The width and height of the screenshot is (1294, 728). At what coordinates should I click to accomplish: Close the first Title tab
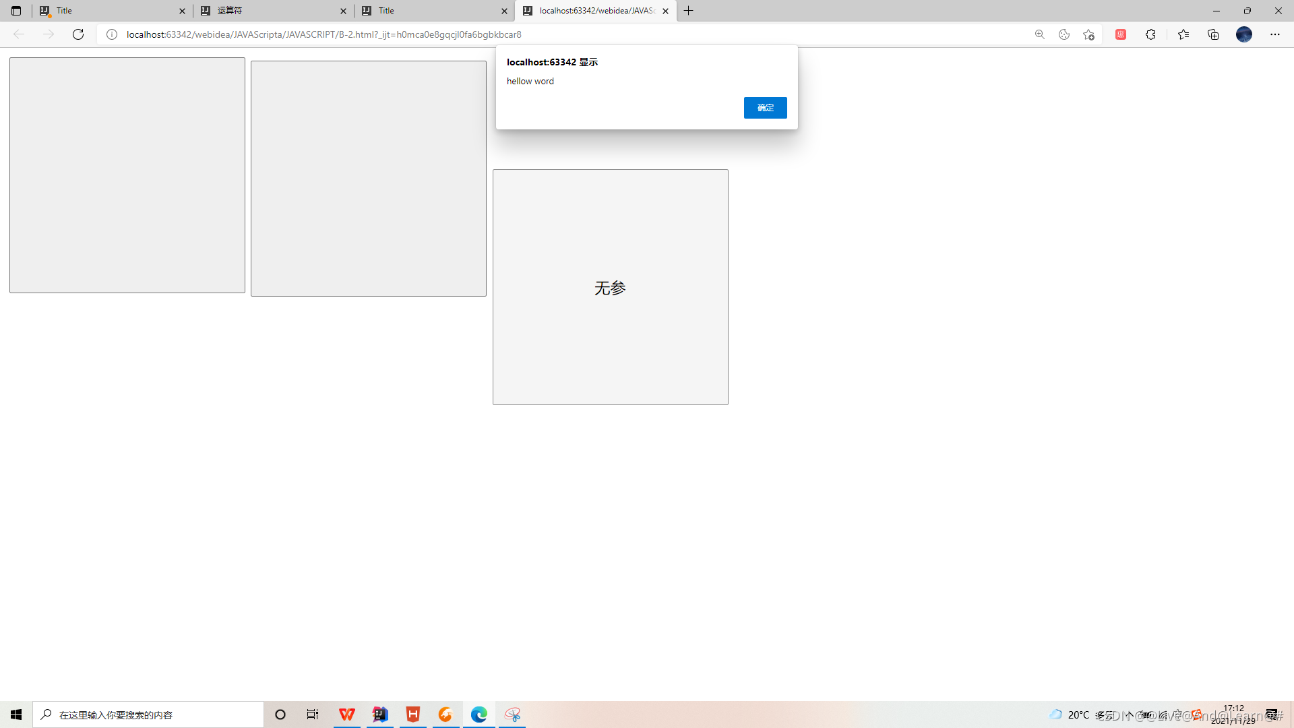pyautogui.click(x=182, y=11)
